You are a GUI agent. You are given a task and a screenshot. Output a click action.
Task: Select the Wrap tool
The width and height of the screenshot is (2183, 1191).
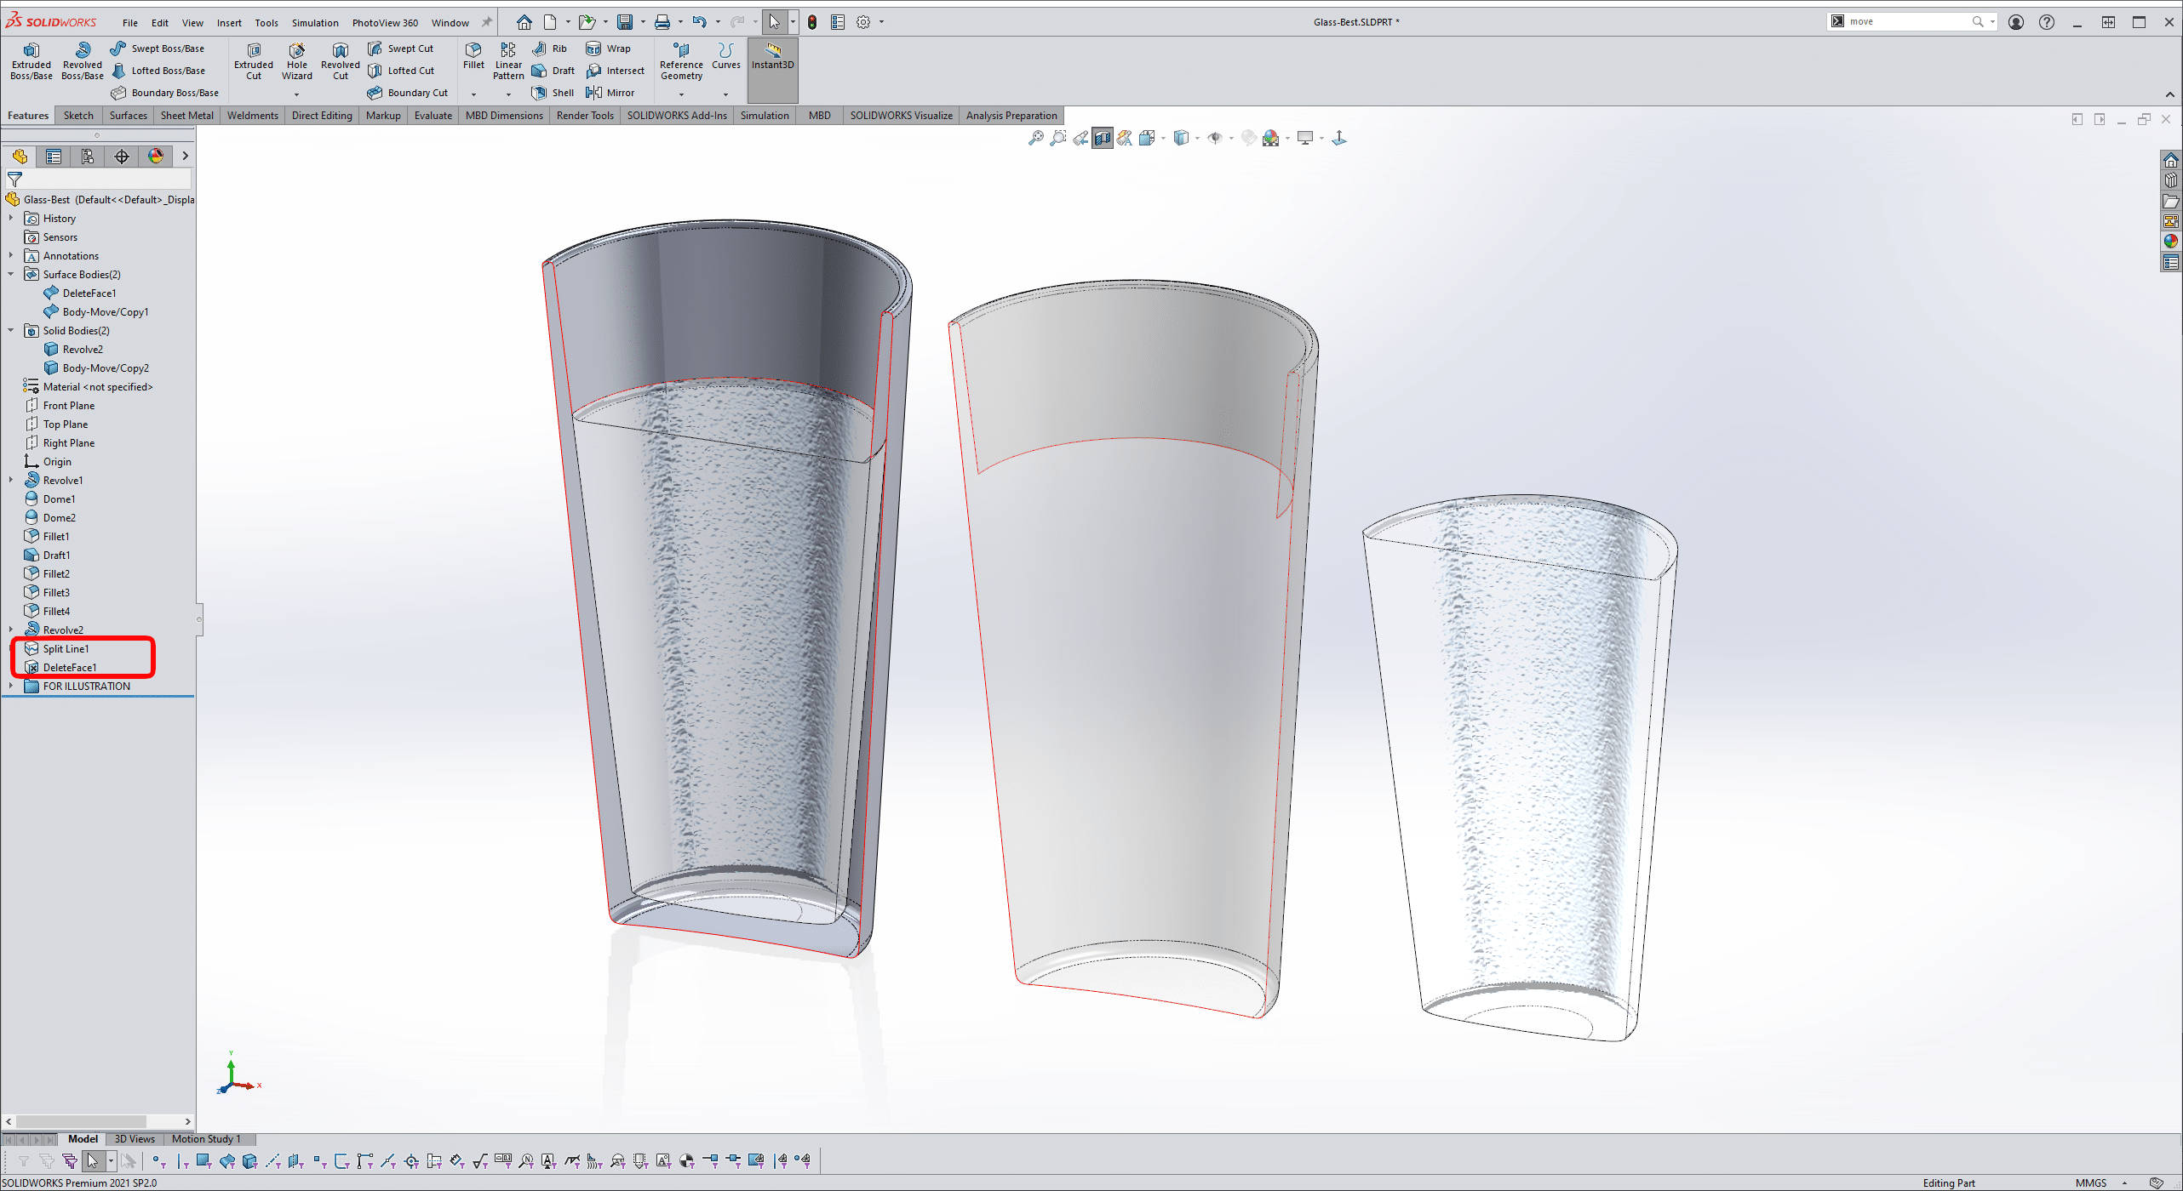(609, 48)
